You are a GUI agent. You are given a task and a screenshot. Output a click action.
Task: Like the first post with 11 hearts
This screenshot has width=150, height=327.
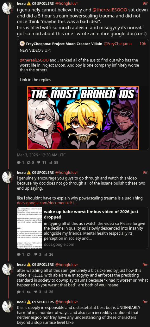tap(38, 162)
